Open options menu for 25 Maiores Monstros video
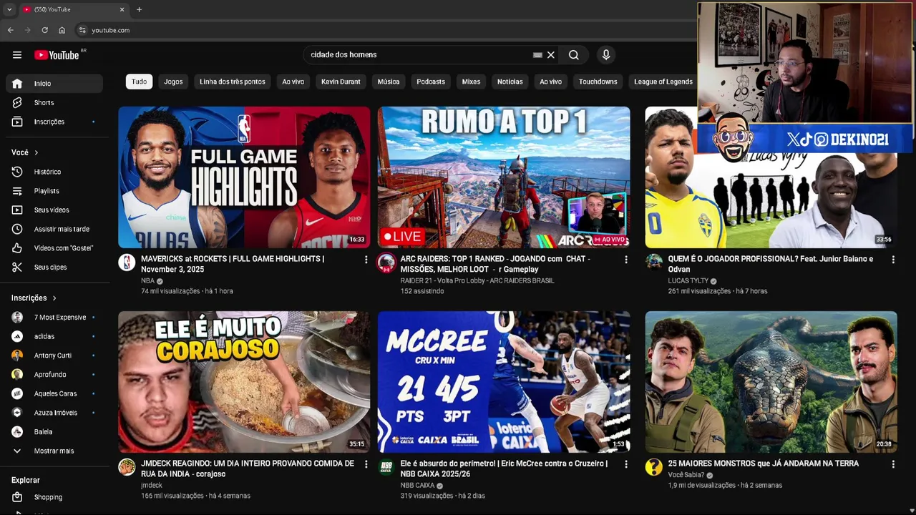 point(892,464)
